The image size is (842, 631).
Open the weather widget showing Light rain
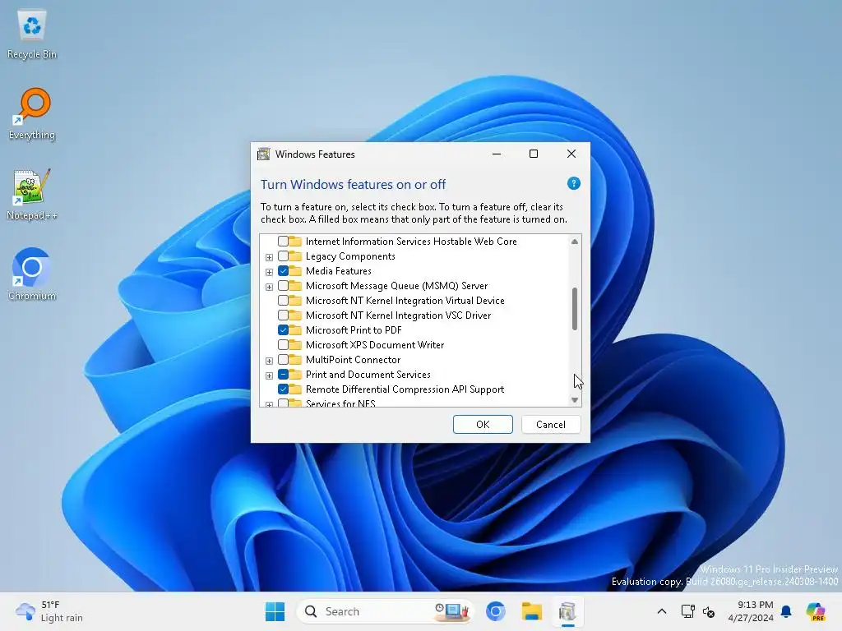[x=49, y=611]
